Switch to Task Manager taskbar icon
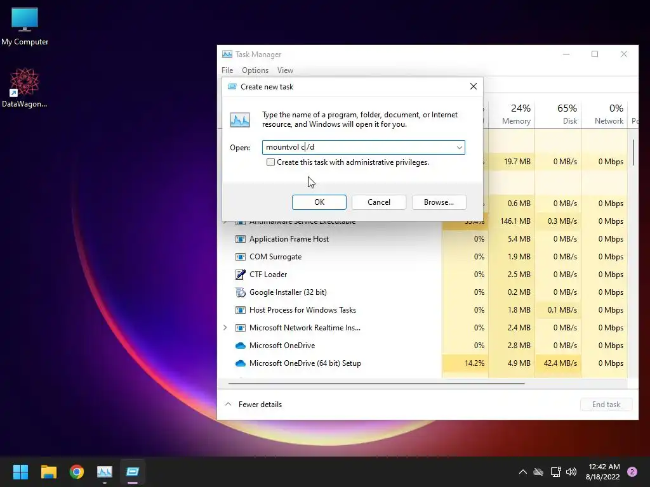The image size is (650, 487). tap(105, 472)
